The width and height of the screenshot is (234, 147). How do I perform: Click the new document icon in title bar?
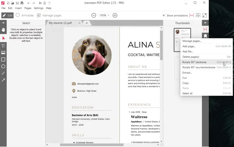click(8, 3)
